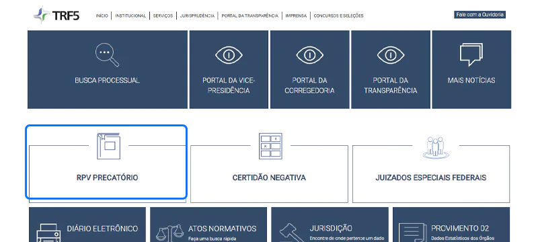
Task: Click 'Encontre de onde pertence um dado' text
Action: (347, 239)
